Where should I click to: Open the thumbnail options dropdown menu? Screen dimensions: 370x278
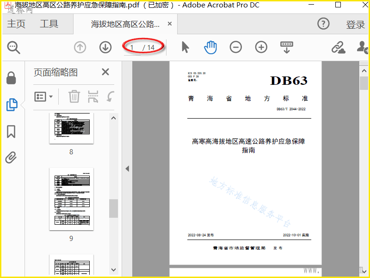click(x=44, y=96)
